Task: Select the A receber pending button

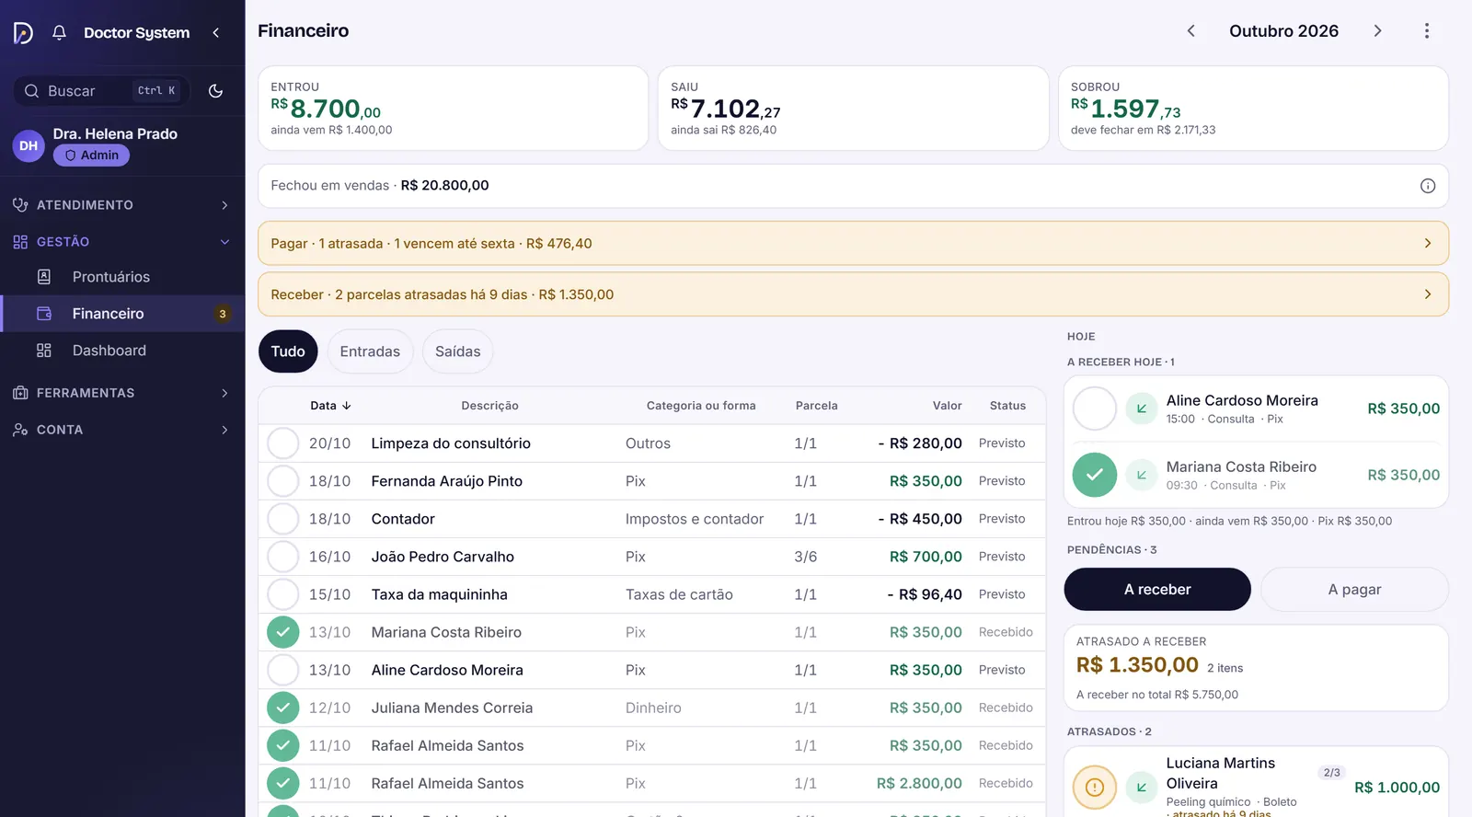Action: (1157, 589)
